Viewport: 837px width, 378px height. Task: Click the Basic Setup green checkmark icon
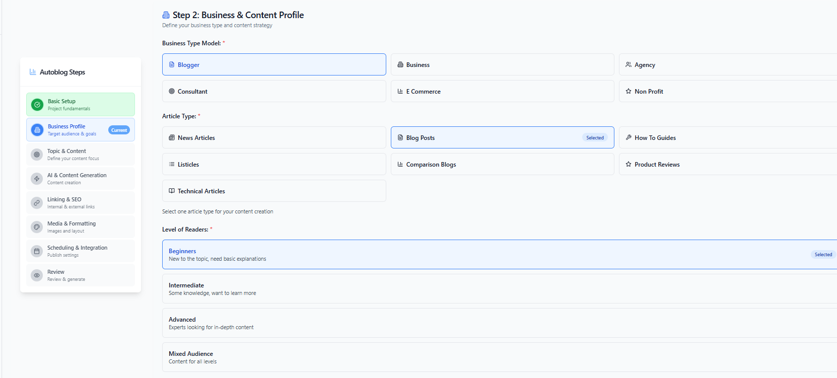(x=37, y=105)
